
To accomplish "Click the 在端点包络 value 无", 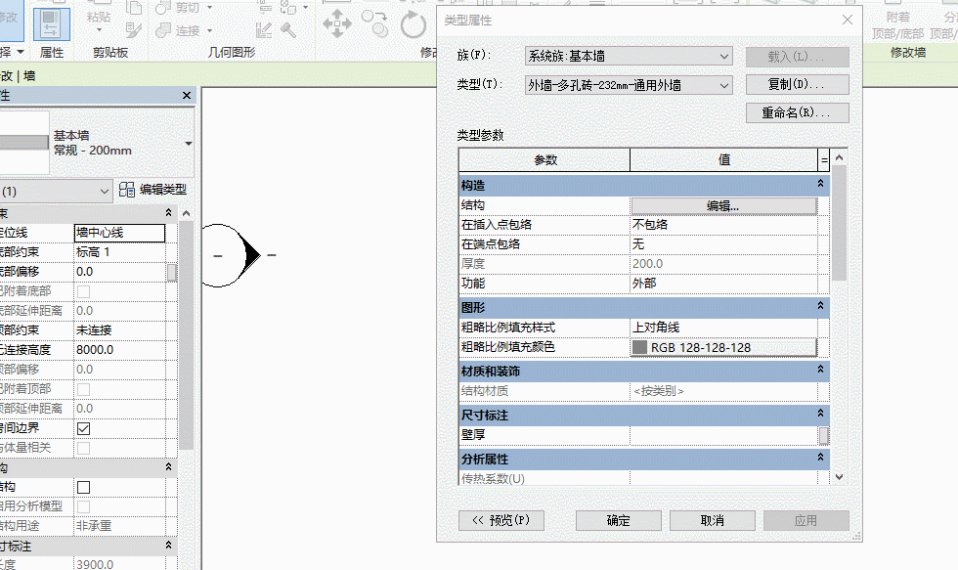I will pyautogui.click(x=724, y=244).
